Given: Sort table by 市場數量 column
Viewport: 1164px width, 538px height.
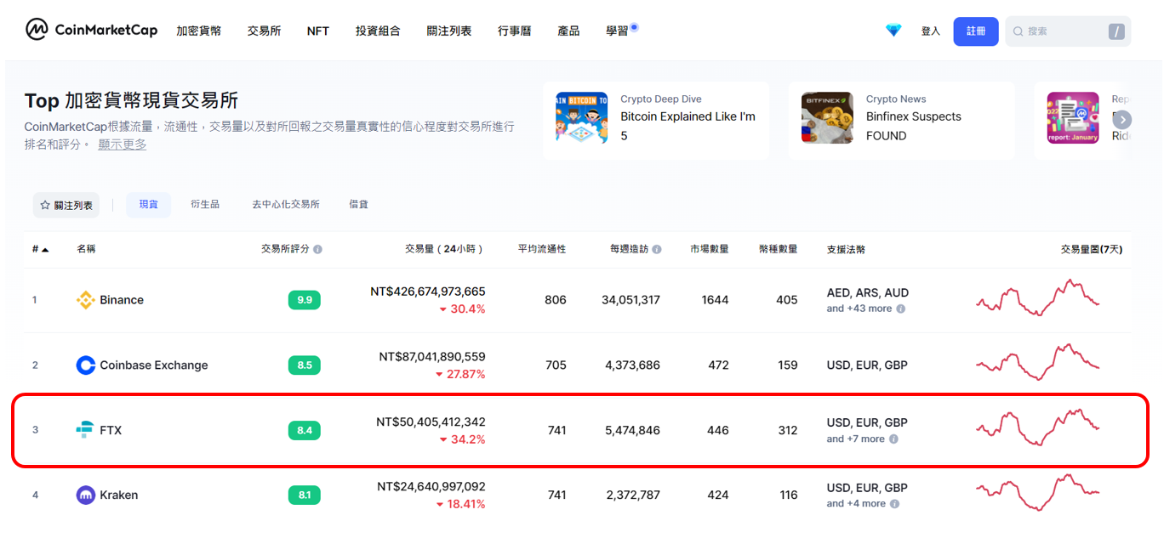Looking at the screenshot, I should point(710,249).
